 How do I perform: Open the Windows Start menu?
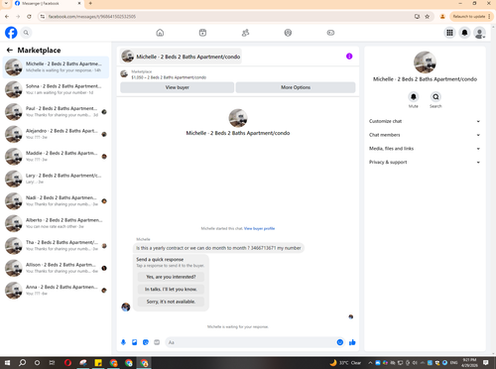[7, 363]
